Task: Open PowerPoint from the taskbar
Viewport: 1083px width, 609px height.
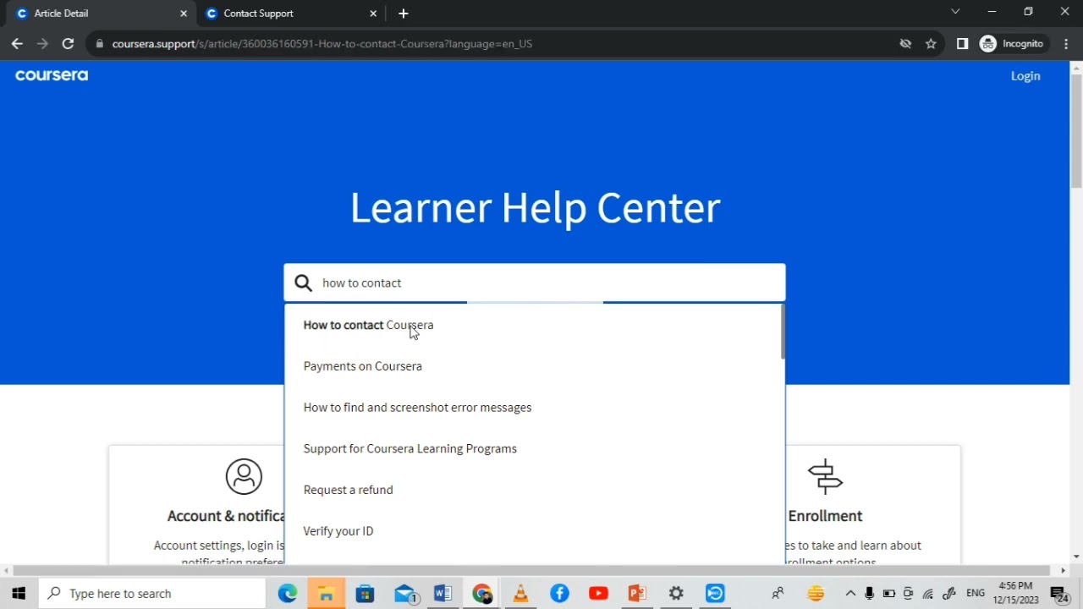Action: [637, 594]
